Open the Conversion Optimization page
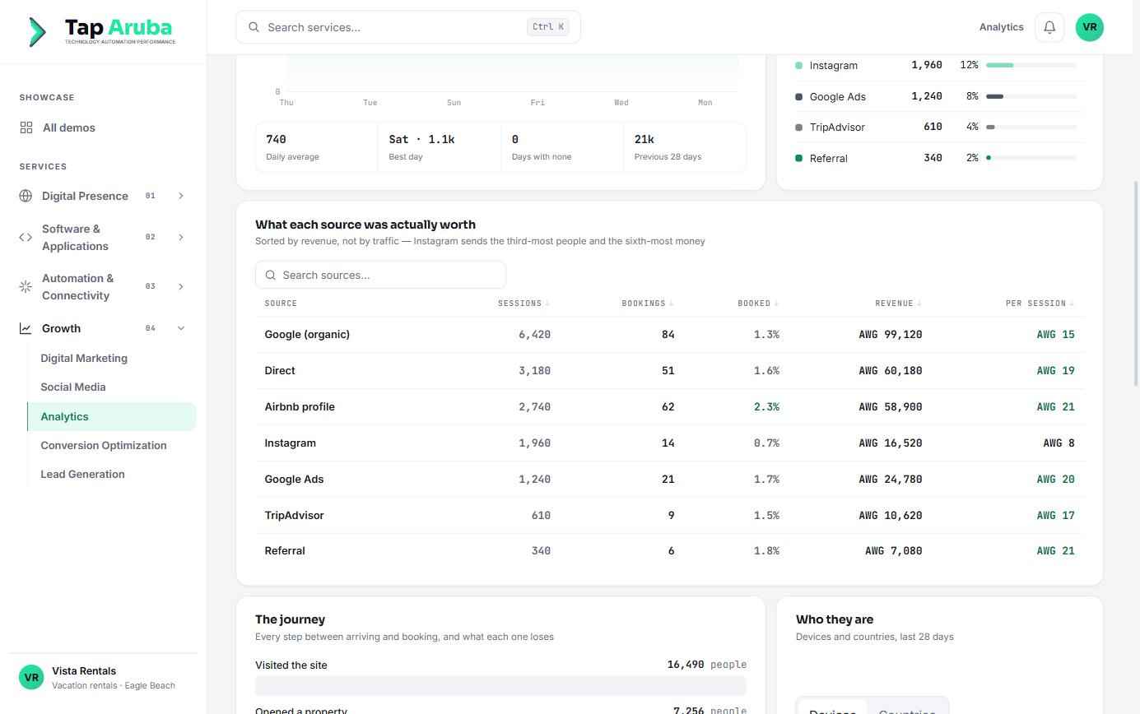The width and height of the screenshot is (1140, 714). click(x=104, y=445)
